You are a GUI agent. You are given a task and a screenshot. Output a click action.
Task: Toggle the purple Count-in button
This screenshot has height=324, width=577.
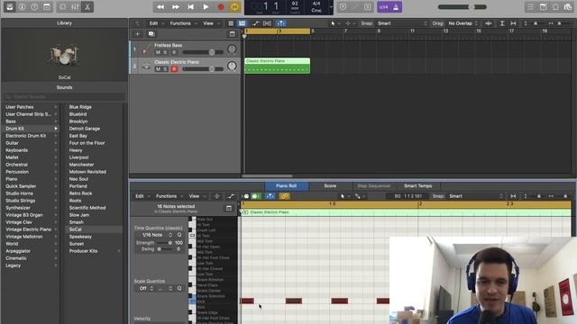[383, 7]
